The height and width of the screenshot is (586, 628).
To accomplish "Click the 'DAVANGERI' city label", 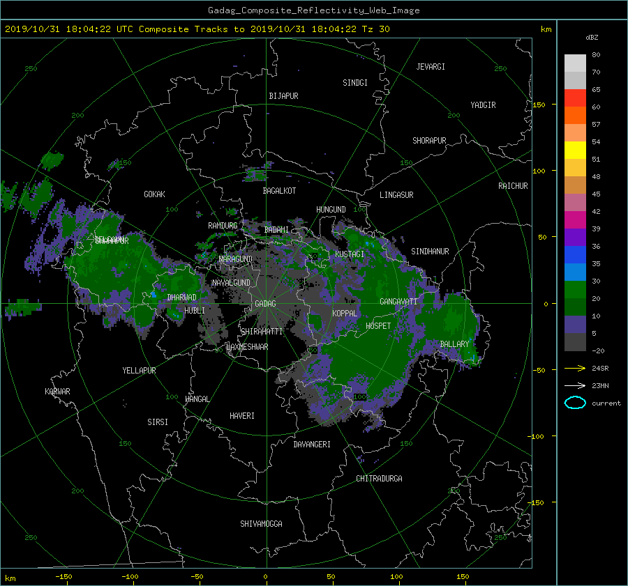I will click(312, 445).
